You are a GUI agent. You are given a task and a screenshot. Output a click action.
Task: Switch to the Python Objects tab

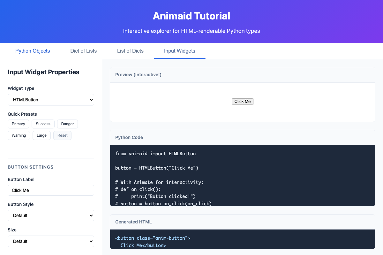[x=32, y=51]
